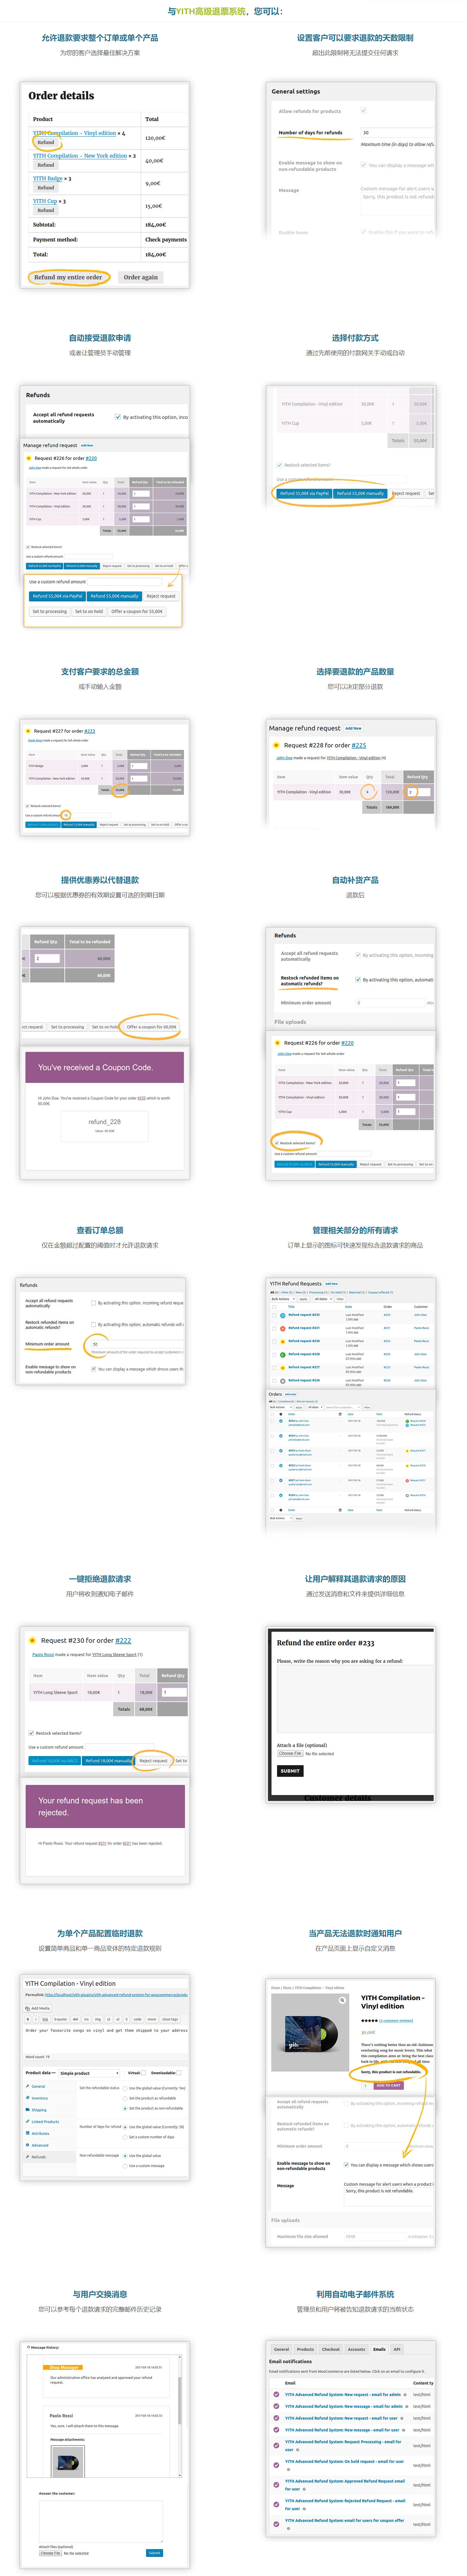Screen dimensions: 467x2576
Task: Click the yellow status icon beside Request #228
Action: click(276, 745)
